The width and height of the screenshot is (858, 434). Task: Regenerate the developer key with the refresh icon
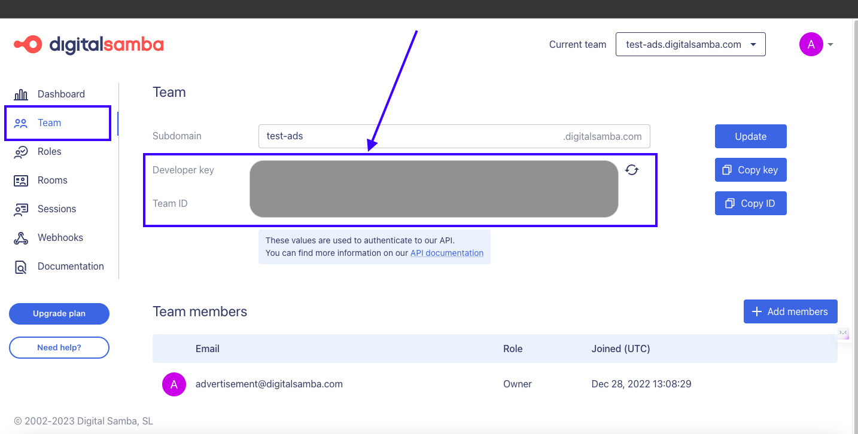pos(632,170)
